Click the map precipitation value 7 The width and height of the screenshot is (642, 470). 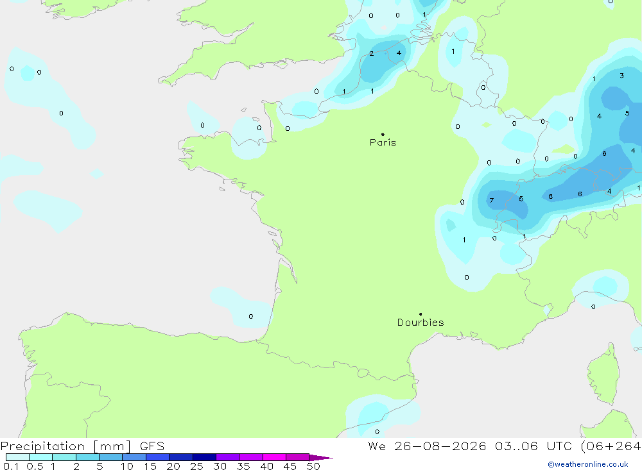pos(492,201)
